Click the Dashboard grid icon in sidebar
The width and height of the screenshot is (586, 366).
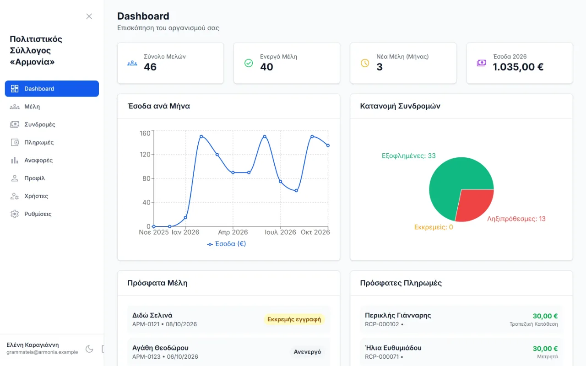point(15,89)
